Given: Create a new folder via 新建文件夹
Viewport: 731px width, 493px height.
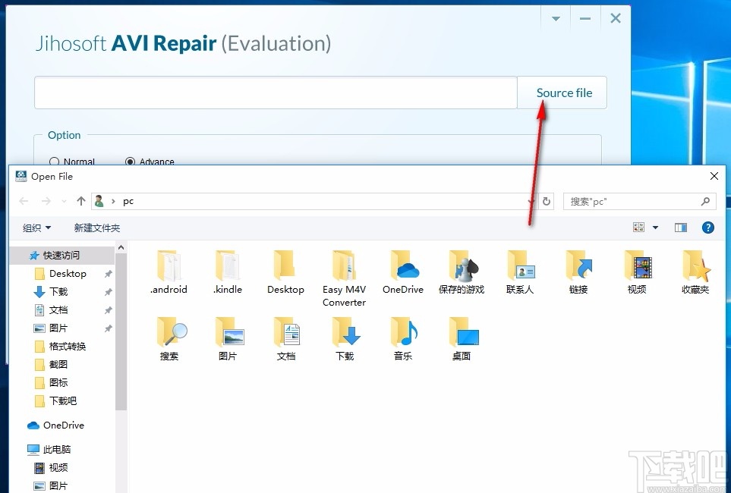Looking at the screenshot, I should coord(96,227).
